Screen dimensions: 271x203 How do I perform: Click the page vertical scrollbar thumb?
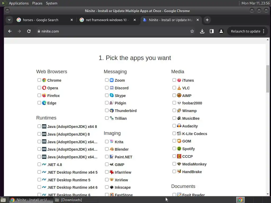(x=268, y=79)
